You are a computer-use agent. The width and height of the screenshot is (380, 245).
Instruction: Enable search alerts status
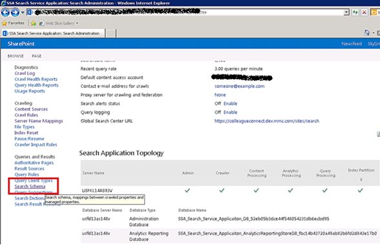click(230, 103)
